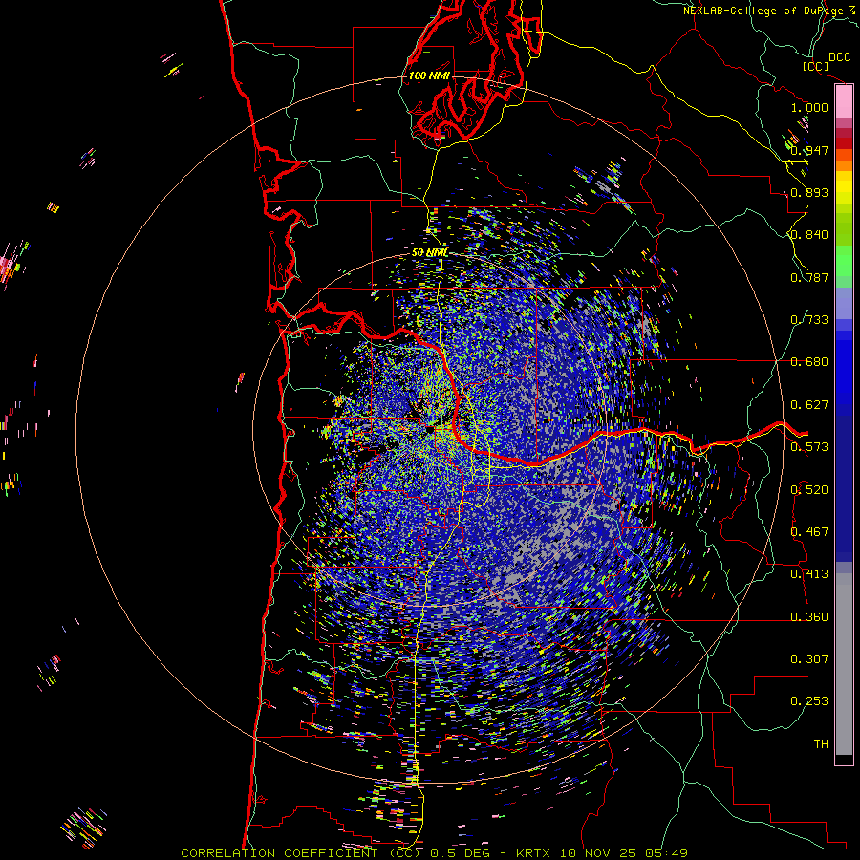Click the 0.360 legend value
Image resolution: width=860 pixels, height=860 pixels.
[809, 617]
